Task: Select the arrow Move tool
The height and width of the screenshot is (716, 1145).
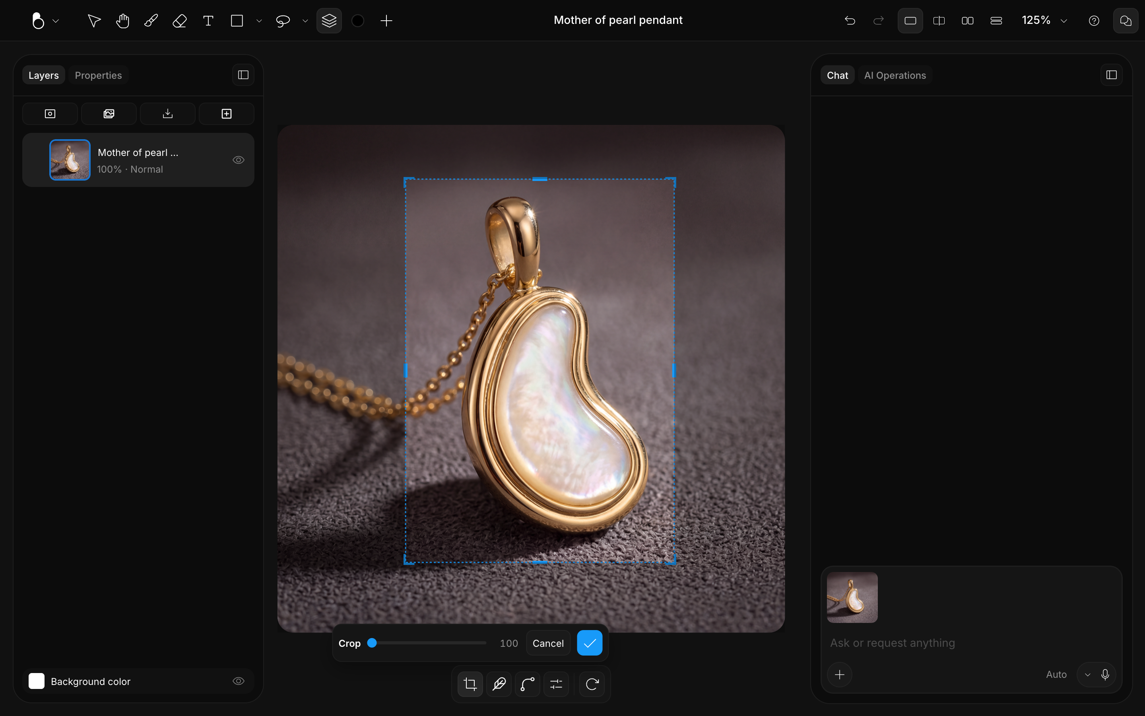Action: click(94, 21)
